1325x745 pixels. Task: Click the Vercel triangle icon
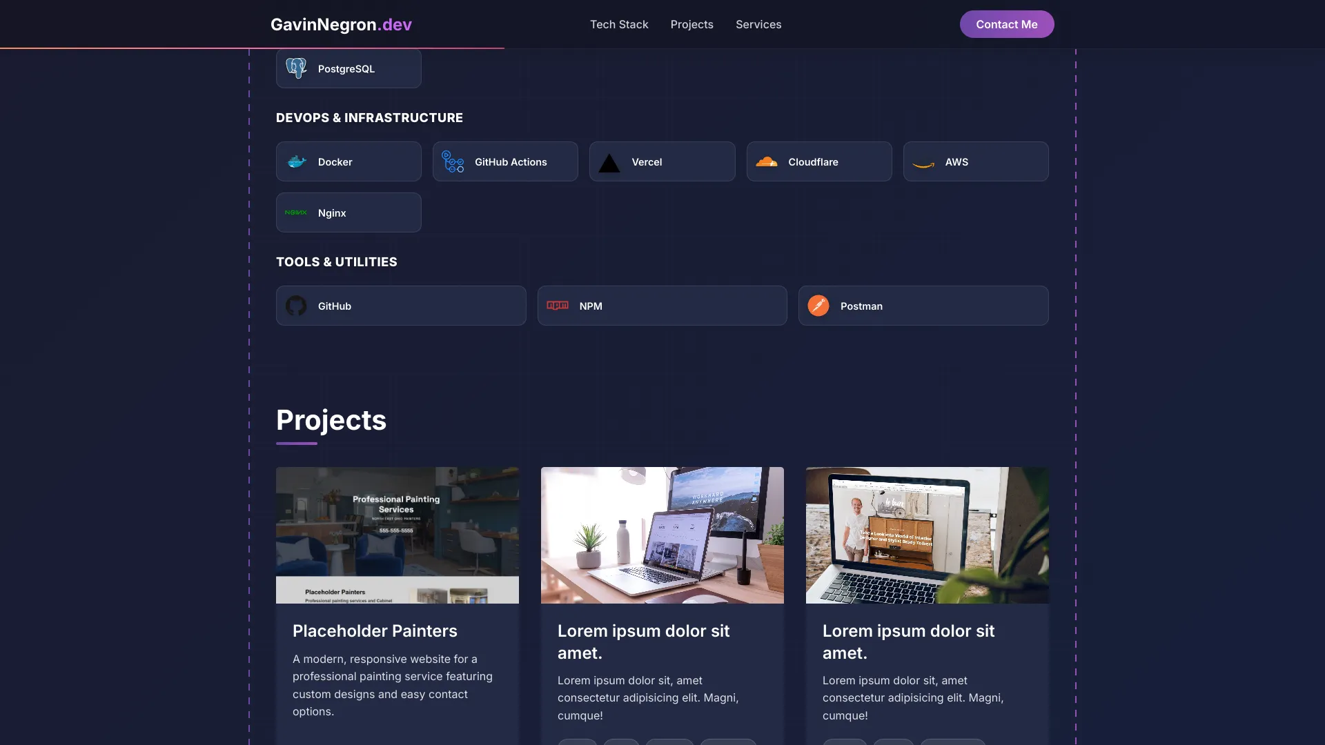609,163
